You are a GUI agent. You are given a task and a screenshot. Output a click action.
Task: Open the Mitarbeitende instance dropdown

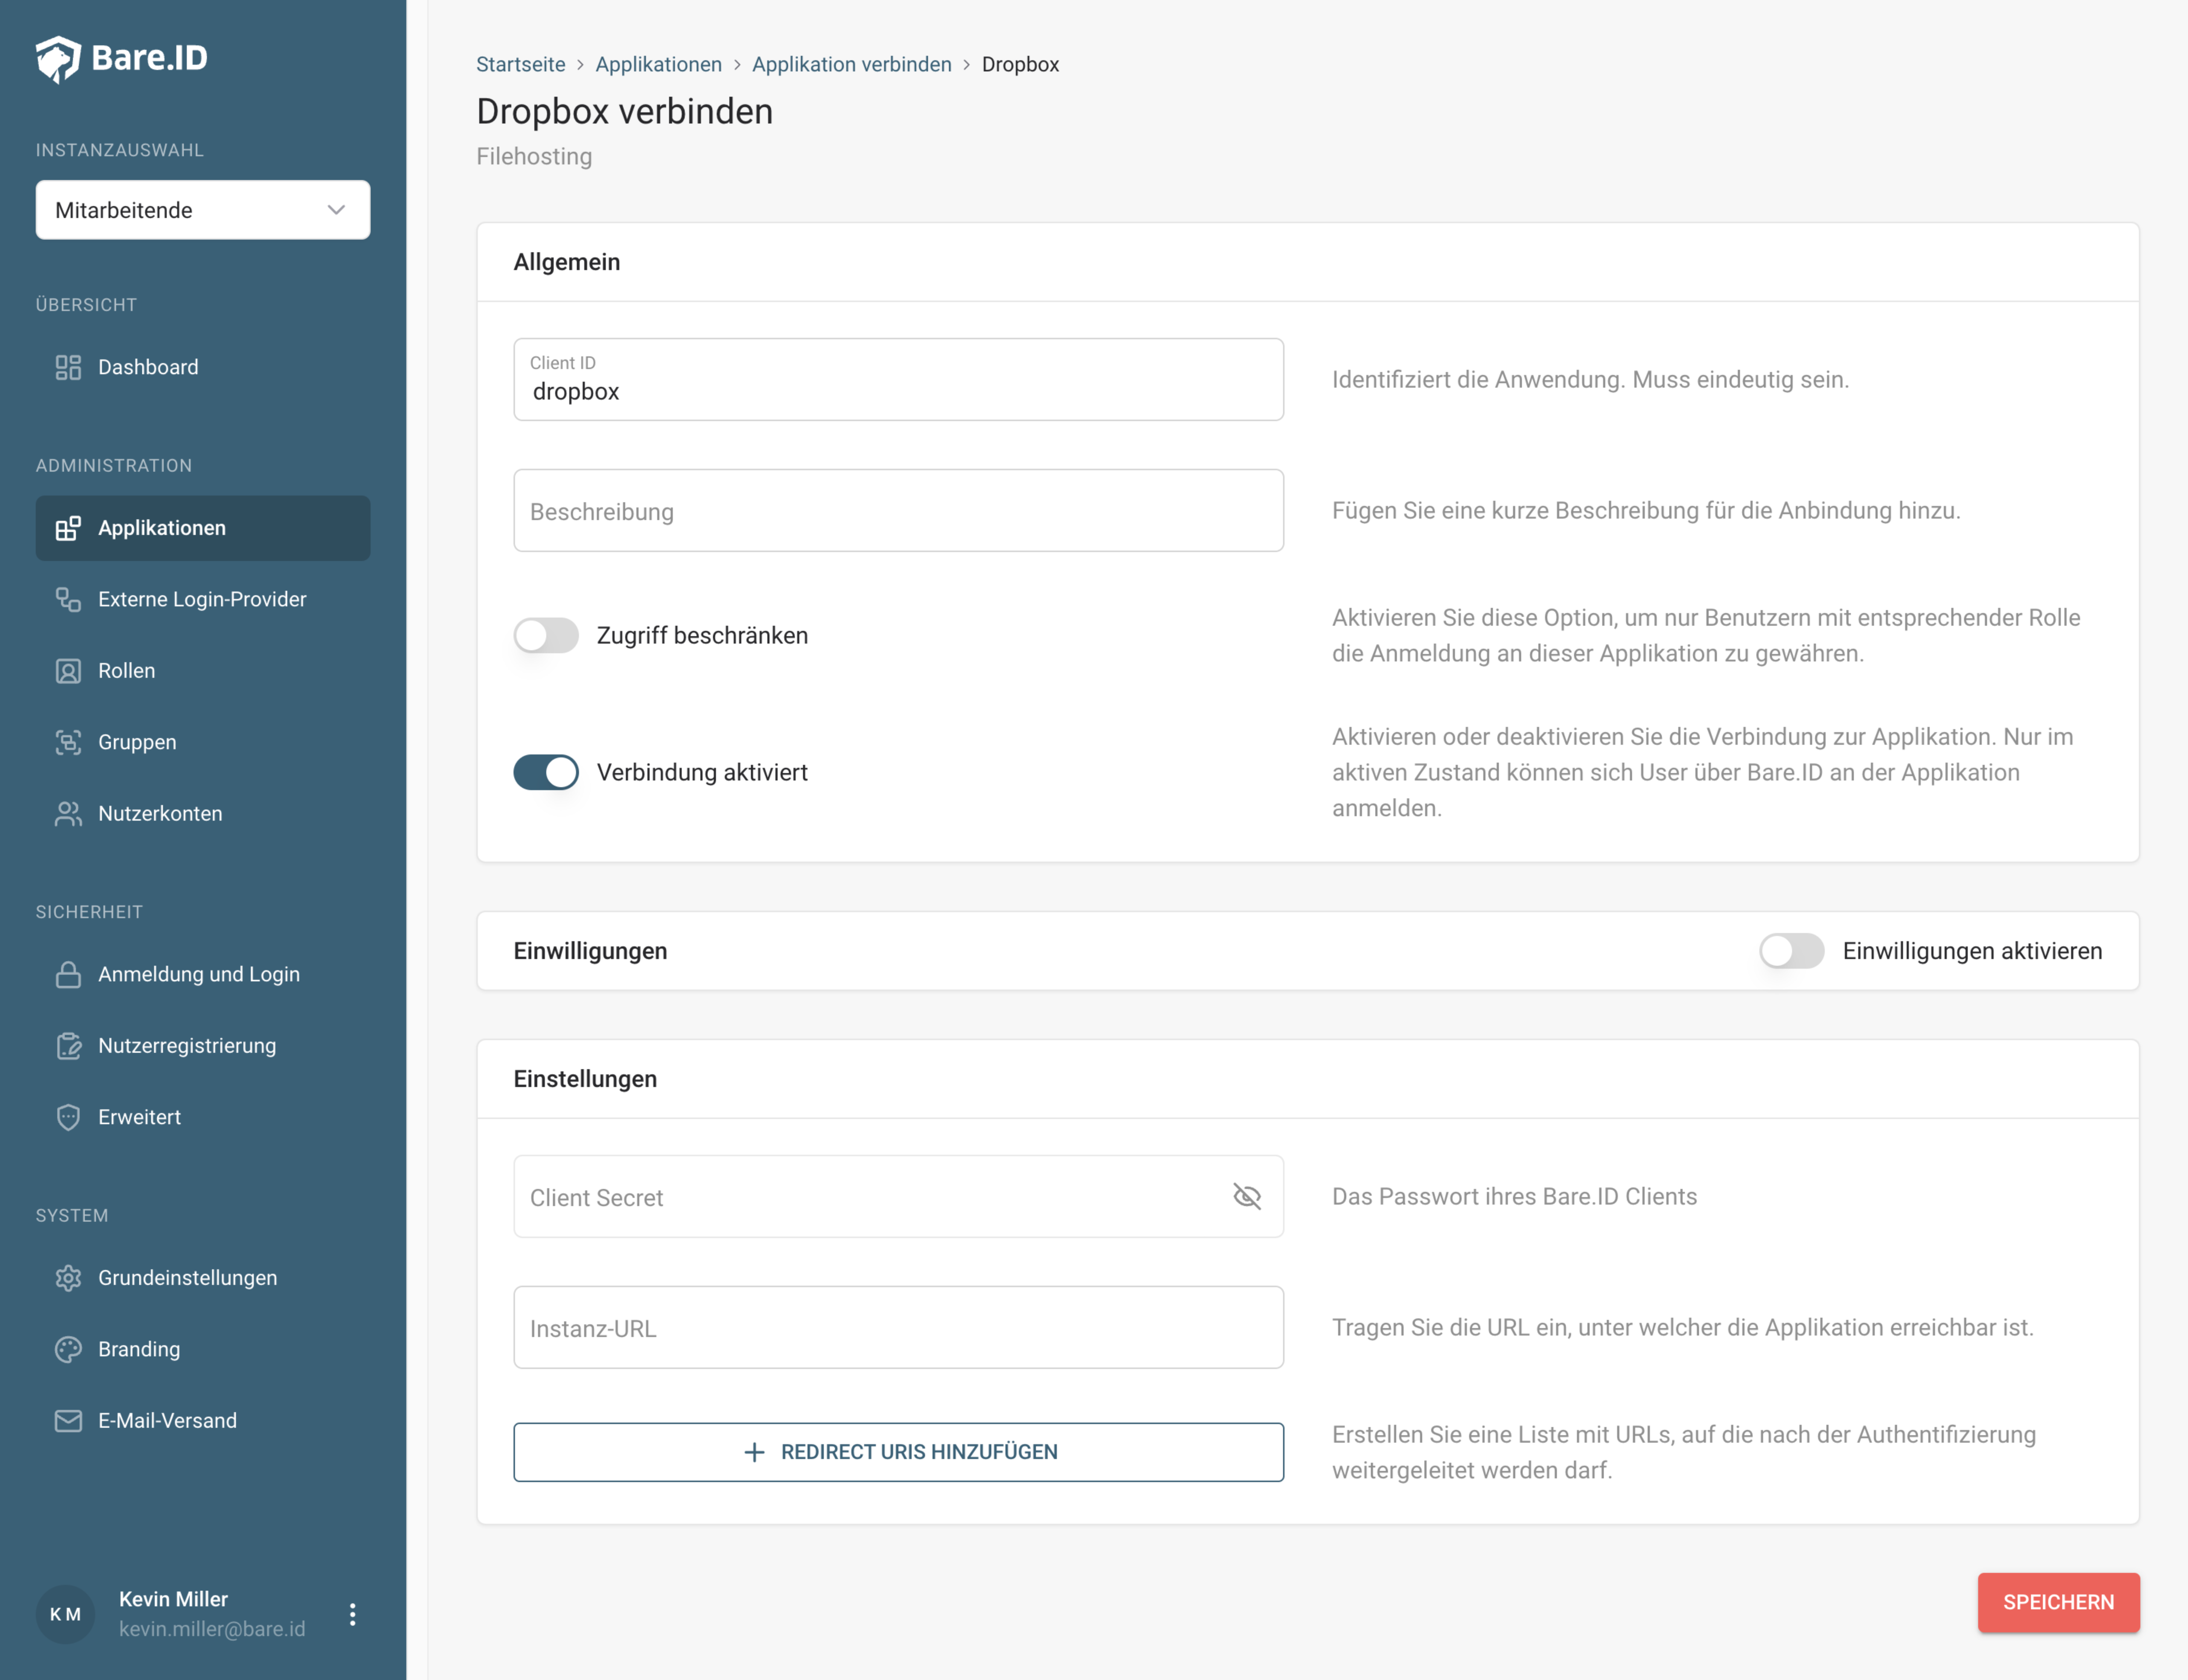point(203,210)
